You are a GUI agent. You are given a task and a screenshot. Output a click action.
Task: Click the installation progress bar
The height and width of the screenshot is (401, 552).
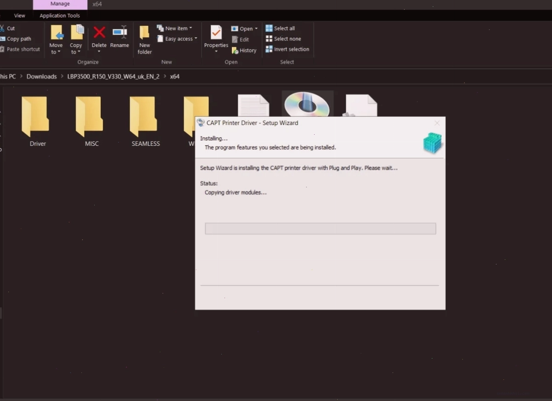tap(320, 229)
